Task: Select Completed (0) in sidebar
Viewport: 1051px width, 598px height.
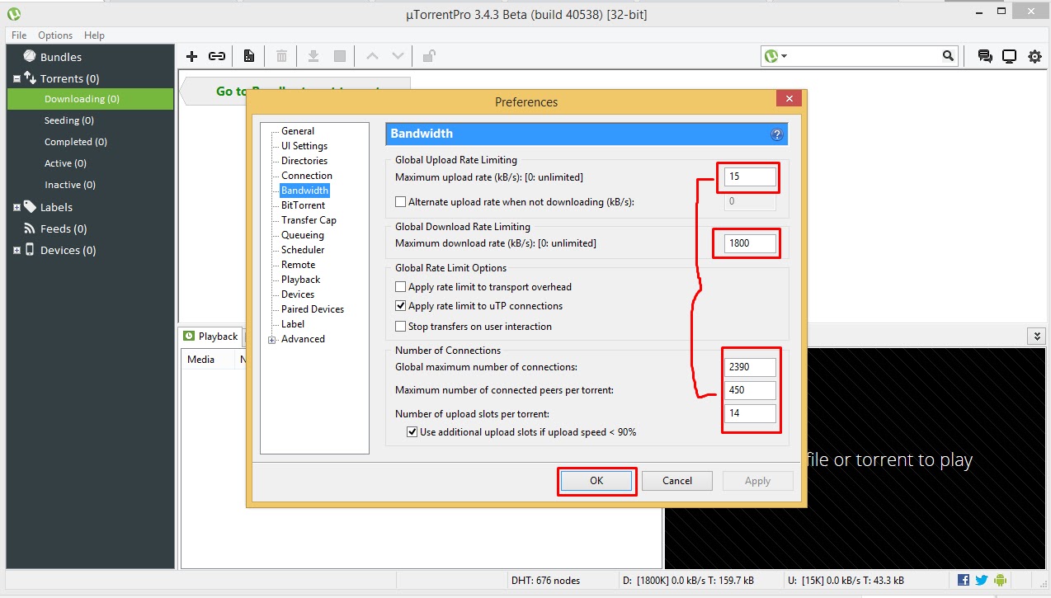Action: 76,142
